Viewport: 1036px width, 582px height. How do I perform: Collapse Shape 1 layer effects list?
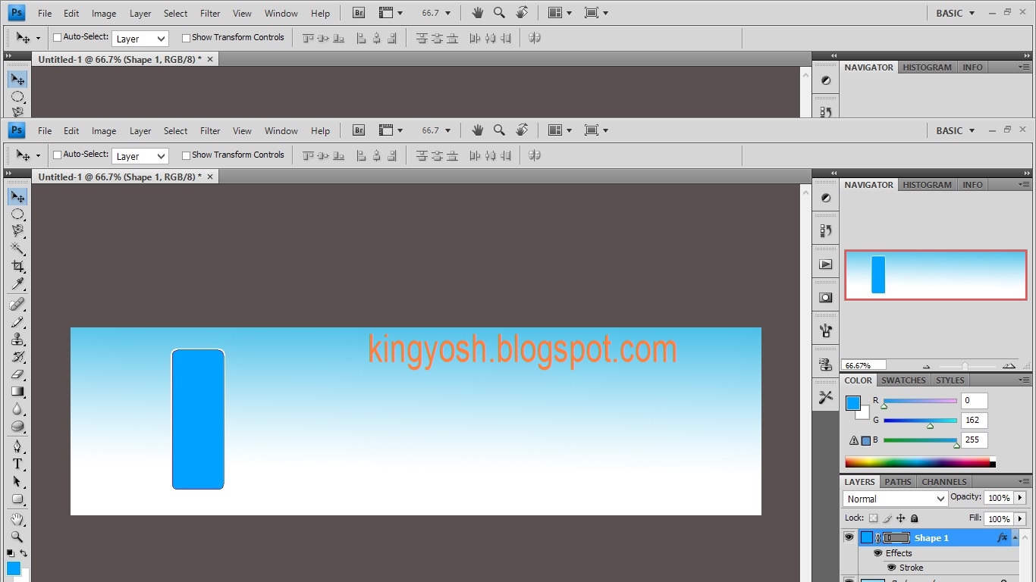click(x=1015, y=537)
